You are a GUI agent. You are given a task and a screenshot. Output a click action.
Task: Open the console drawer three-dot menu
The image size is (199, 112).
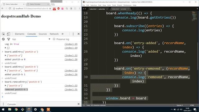click(x=3, y=104)
